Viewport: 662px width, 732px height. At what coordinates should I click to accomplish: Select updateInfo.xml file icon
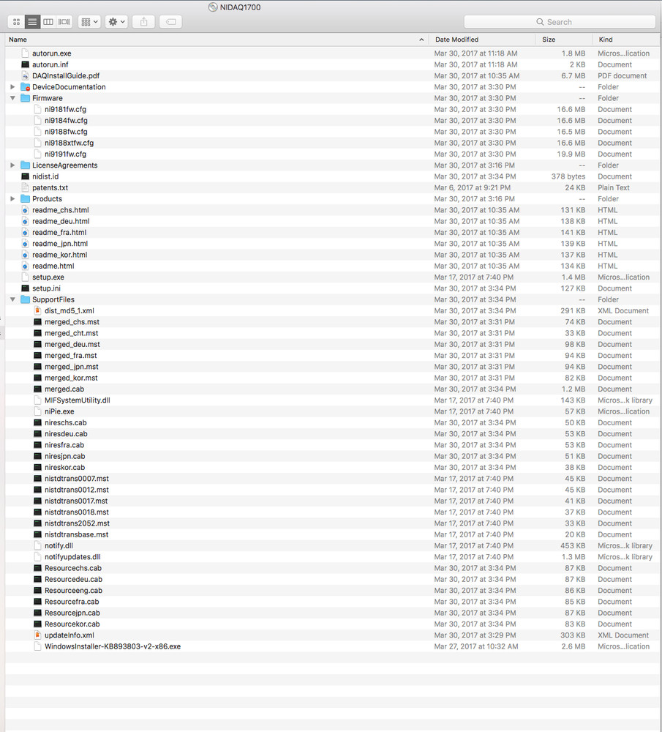point(38,635)
